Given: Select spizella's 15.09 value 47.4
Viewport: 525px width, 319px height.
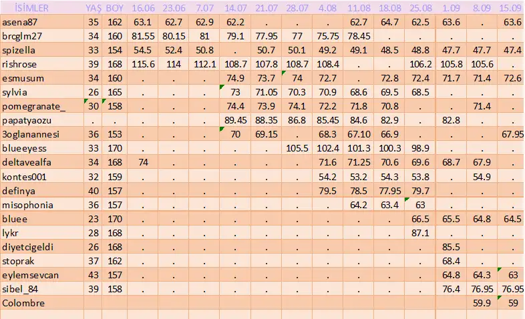Looking at the screenshot, I should [x=510, y=50].
